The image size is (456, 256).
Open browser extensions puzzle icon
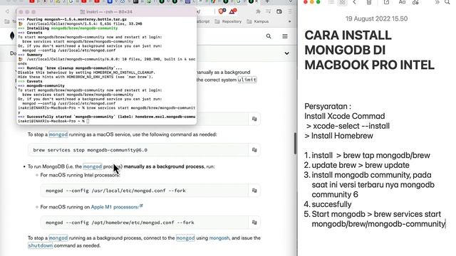coord(258,11)
